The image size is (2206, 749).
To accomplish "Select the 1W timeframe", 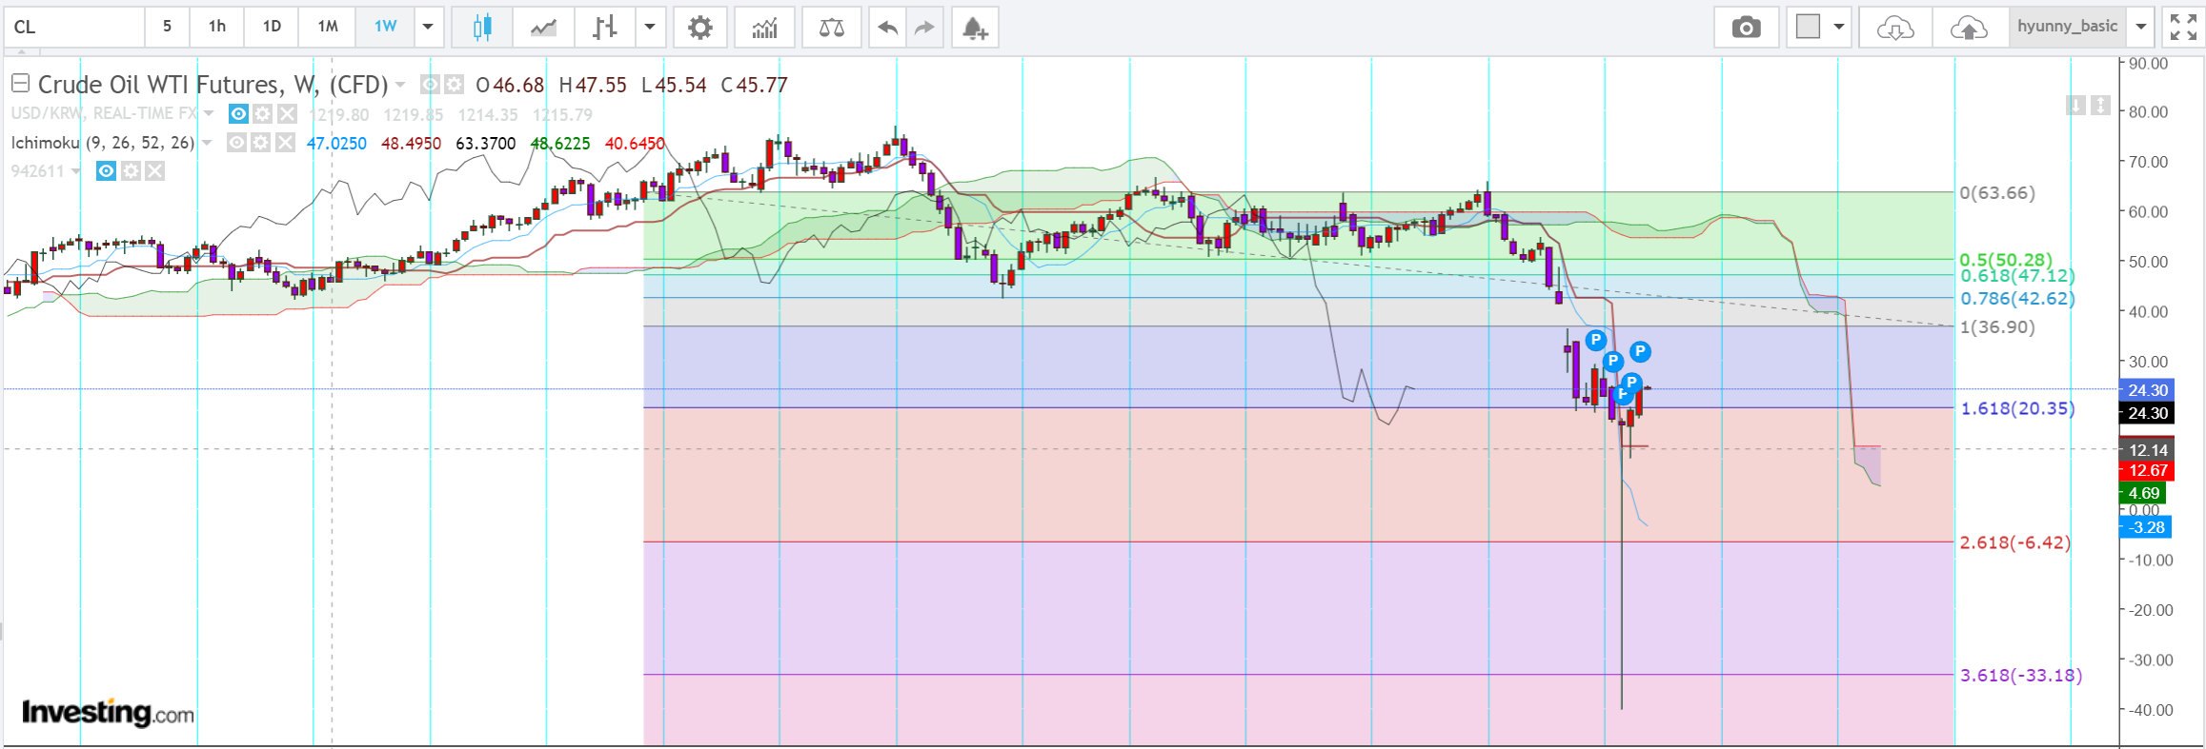I will point(385,27).
